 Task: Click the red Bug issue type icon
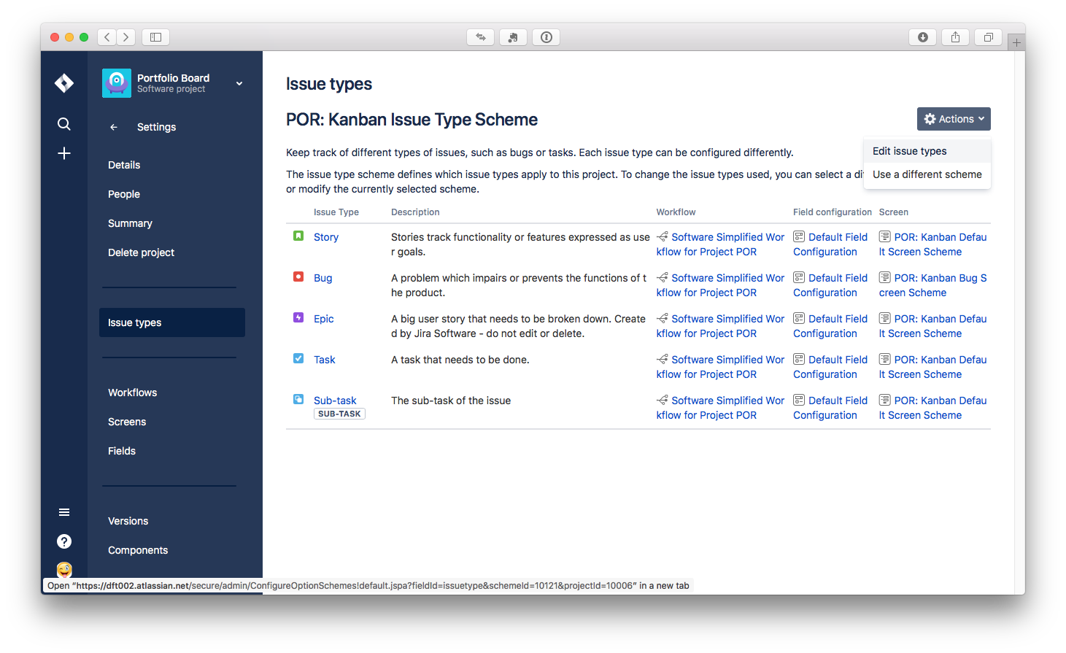tap(298, 277)
